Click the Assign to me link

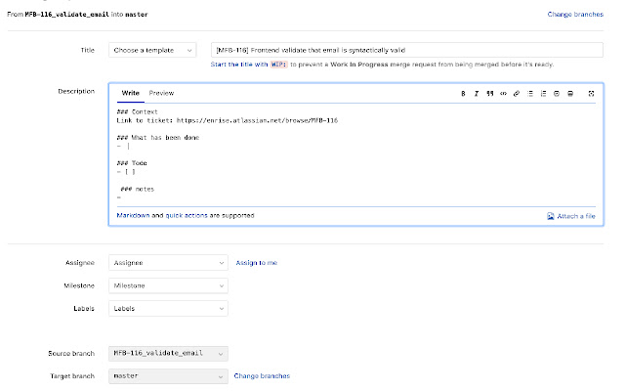[x=256, y=263]
